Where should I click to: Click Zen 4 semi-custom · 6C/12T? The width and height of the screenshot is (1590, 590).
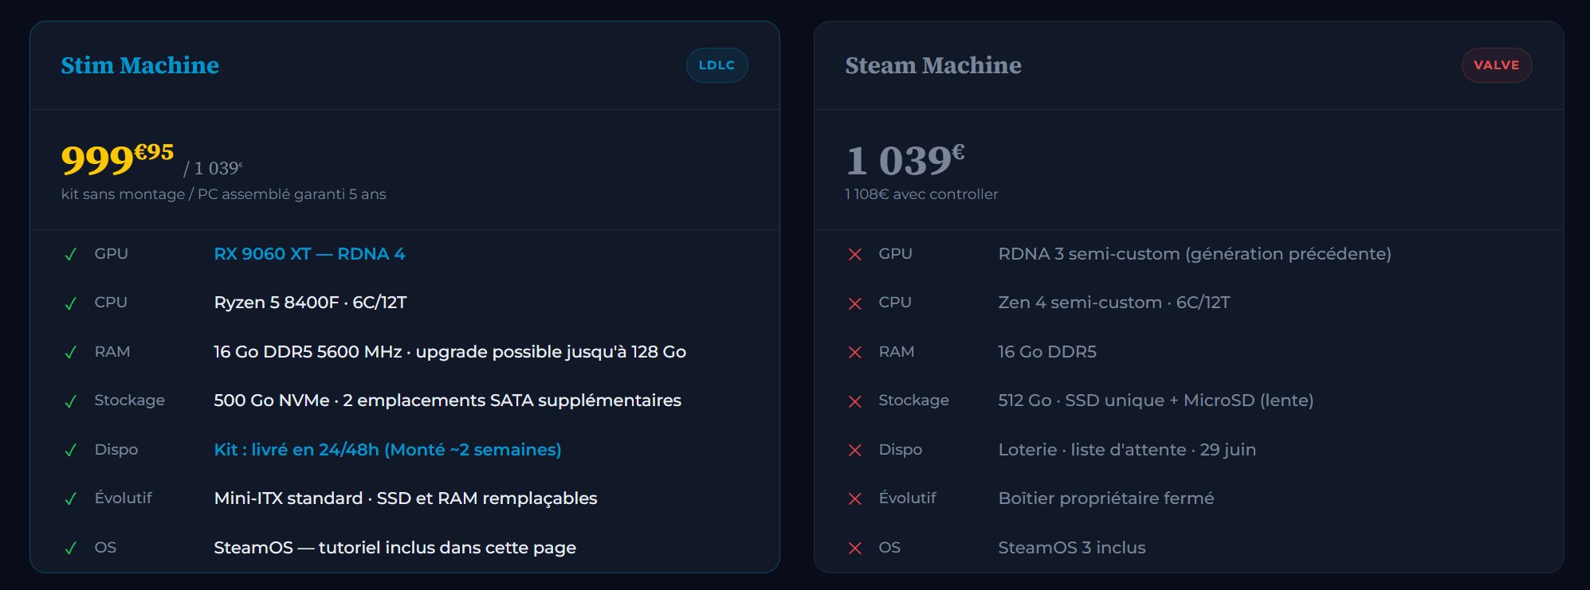pos(1114,303)
